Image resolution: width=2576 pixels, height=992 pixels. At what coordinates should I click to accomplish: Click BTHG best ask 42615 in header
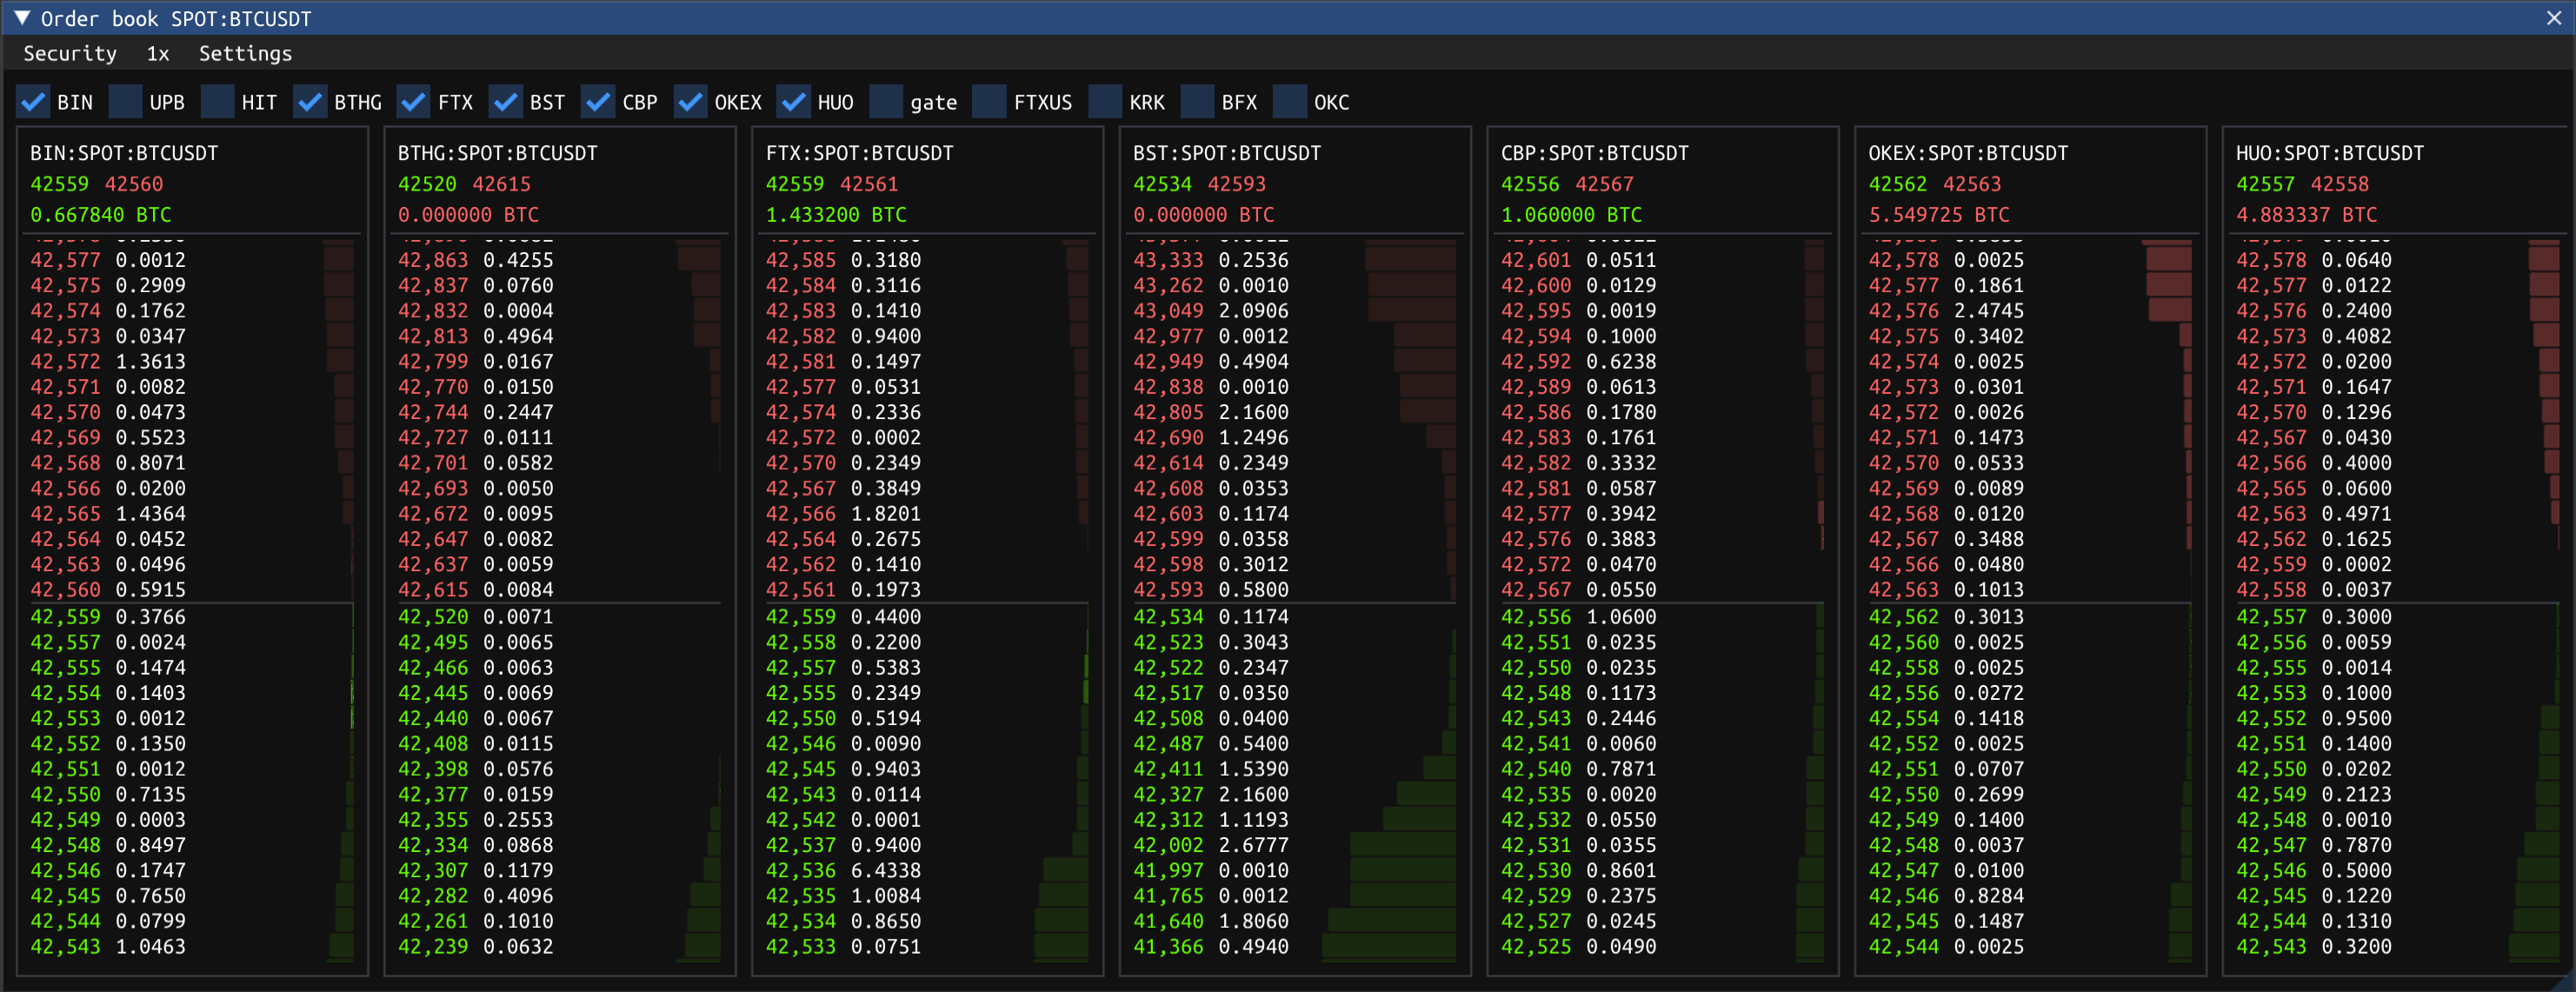click(502, 184)
